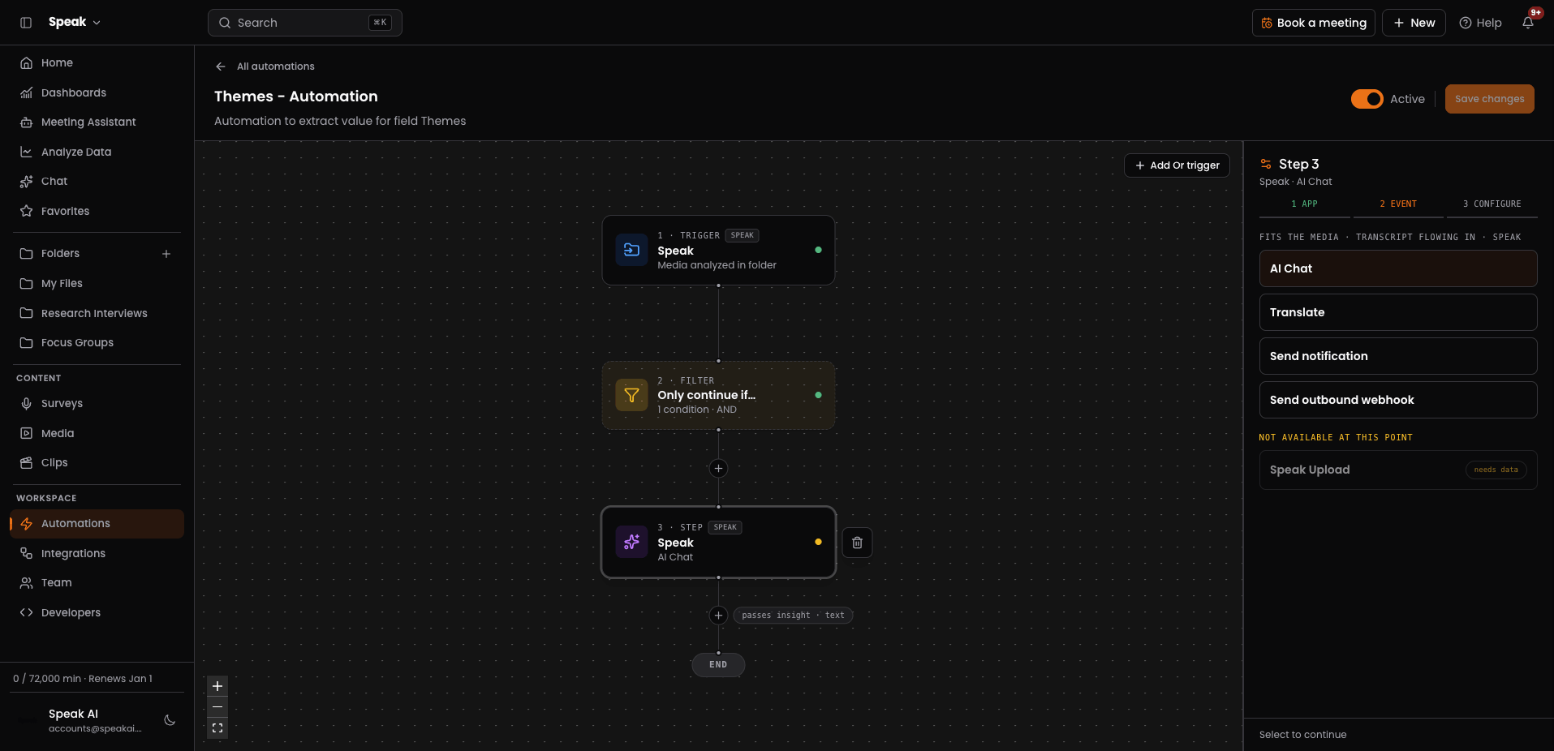The image size is (1554, 751).
Task: Toggle dark mode moon icon
Action: (x=170, y=720)
